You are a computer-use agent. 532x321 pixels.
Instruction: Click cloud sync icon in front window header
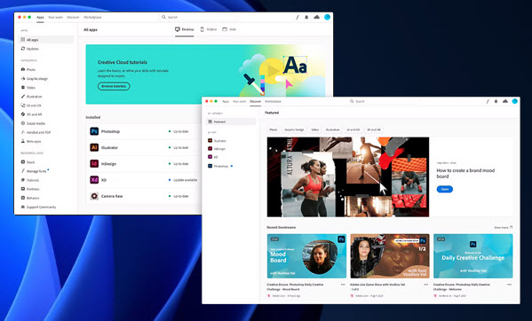[505, 101]
